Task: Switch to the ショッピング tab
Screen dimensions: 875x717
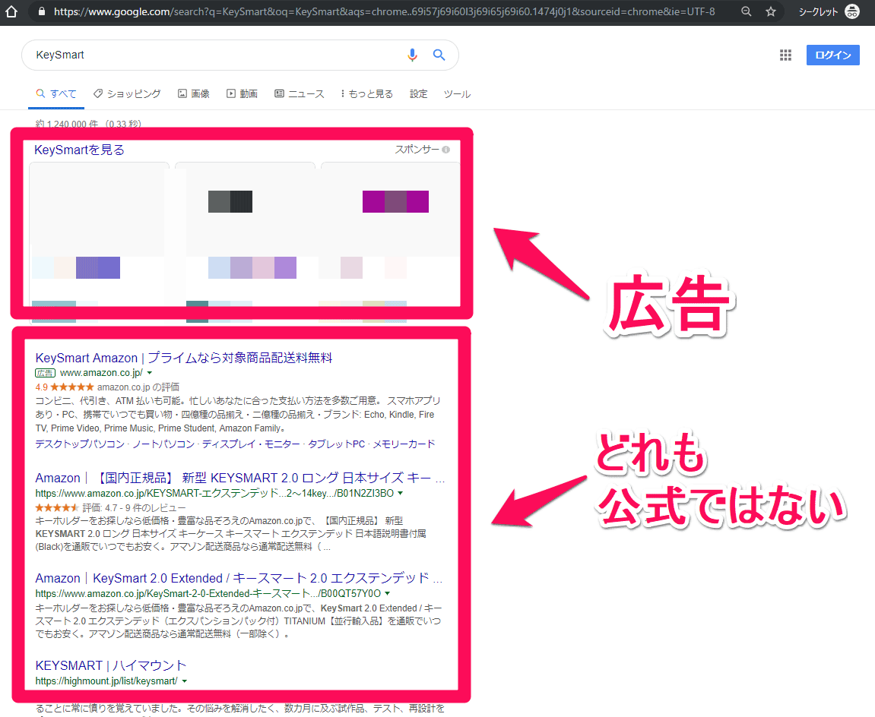Action: (x=127, y=93)
